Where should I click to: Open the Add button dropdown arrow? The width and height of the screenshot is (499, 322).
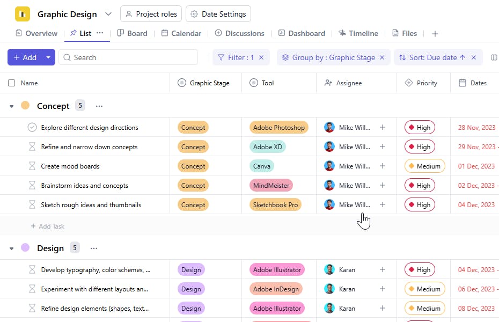click(x=48, y=57)
